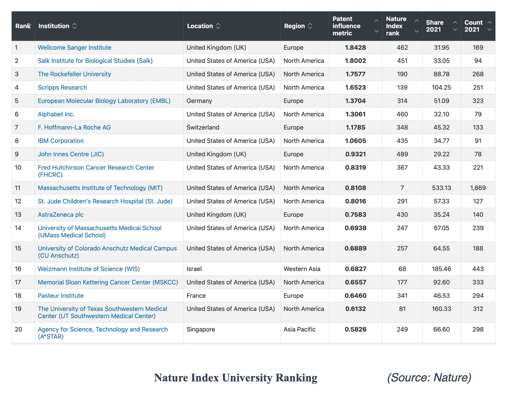Viewport: 506px width, 397px height.
Task: Select Share 2021 value 533.13
Action: click(x=441, y=188)
